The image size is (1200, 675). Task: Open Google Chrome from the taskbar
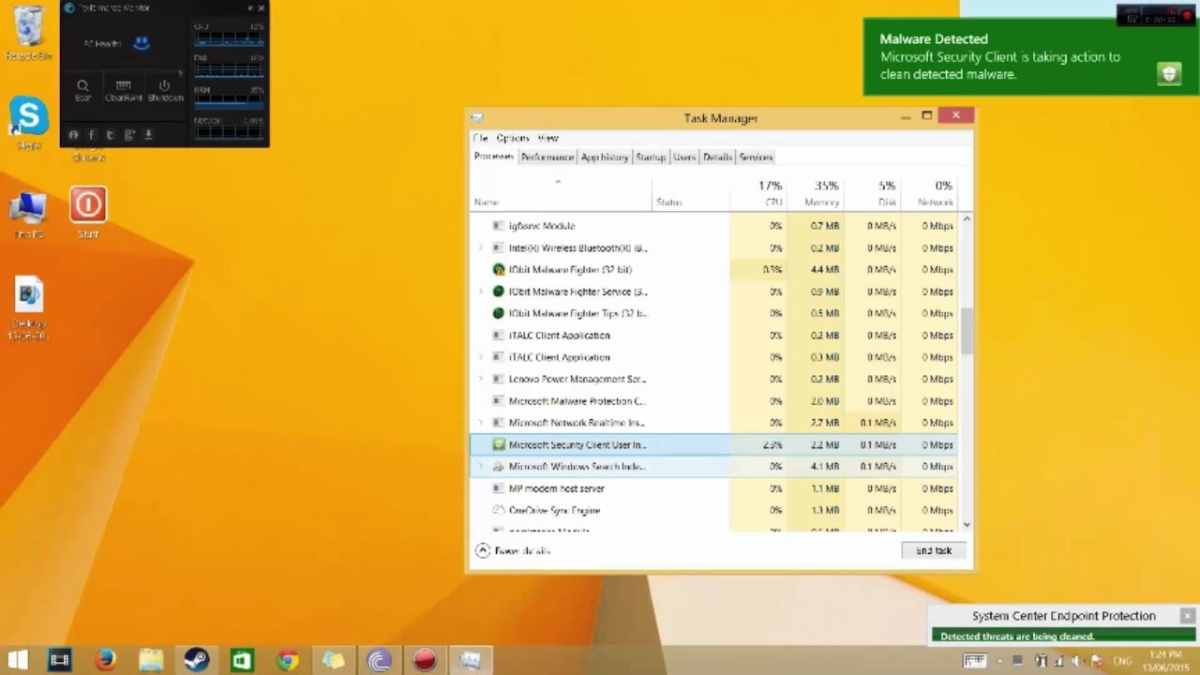288,660
